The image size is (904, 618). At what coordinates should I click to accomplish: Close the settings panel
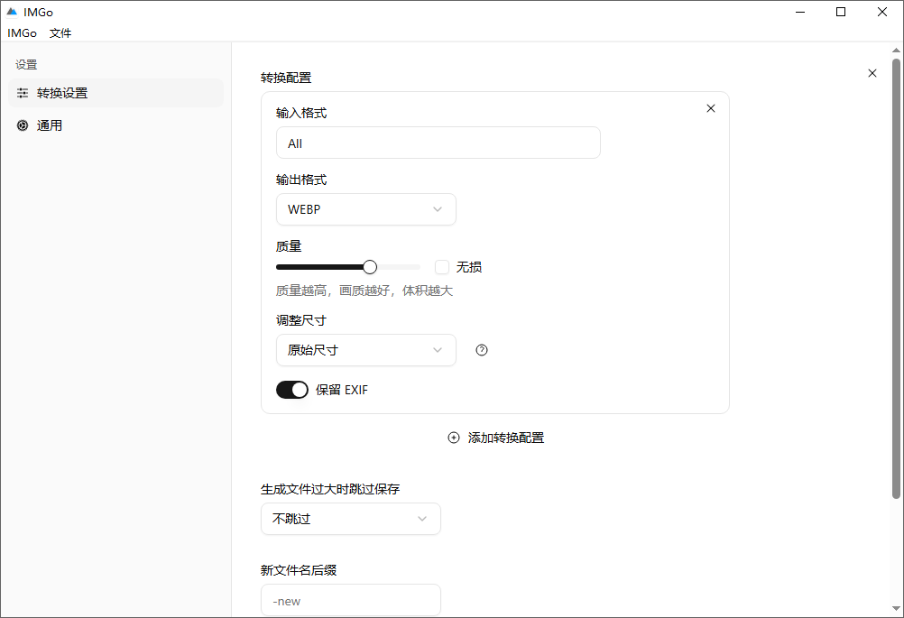point(872,73)
